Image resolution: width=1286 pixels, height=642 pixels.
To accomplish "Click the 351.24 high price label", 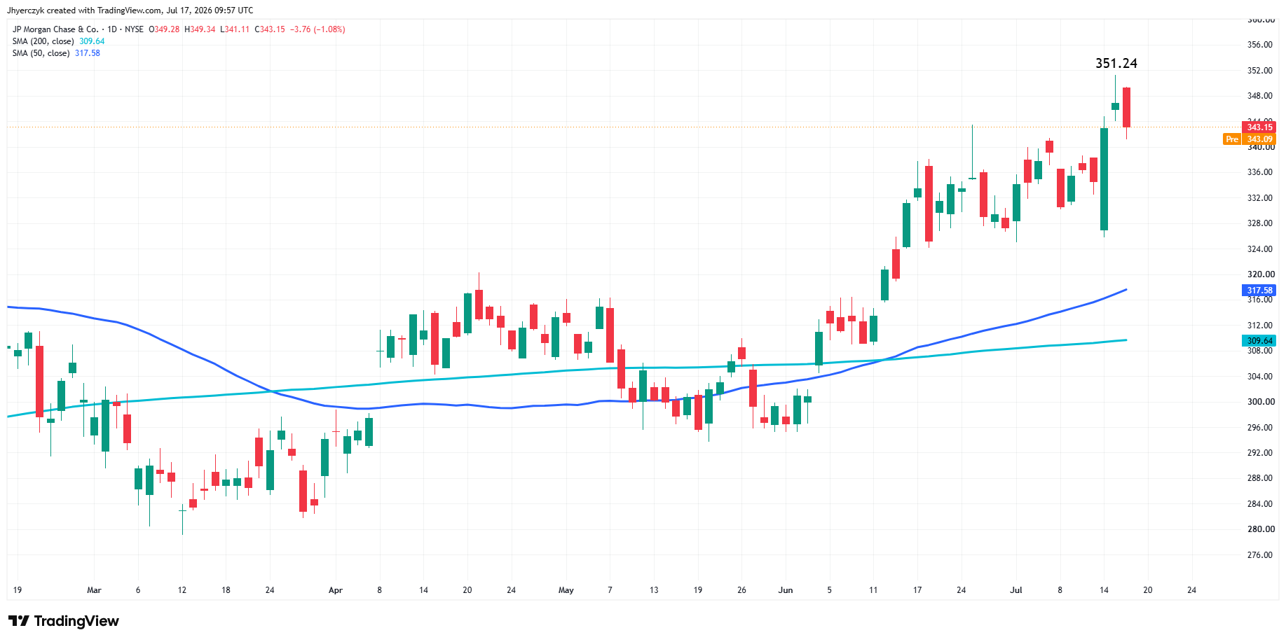I will pyautogui.click(x=1116, y=63).
